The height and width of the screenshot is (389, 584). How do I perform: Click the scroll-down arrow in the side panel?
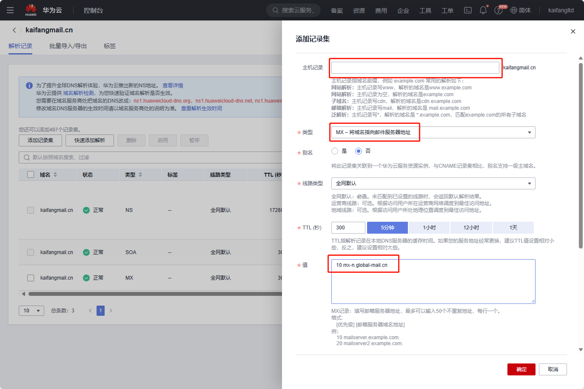click(581, 350)
